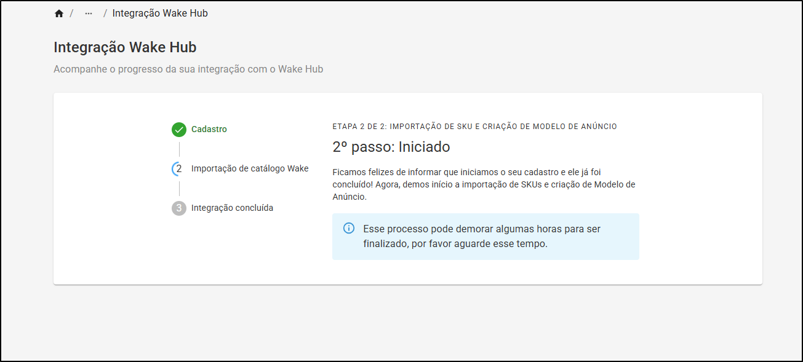803x362 pixels.
Task: Open the Cadastro step label
Action: tap(209, 130)
